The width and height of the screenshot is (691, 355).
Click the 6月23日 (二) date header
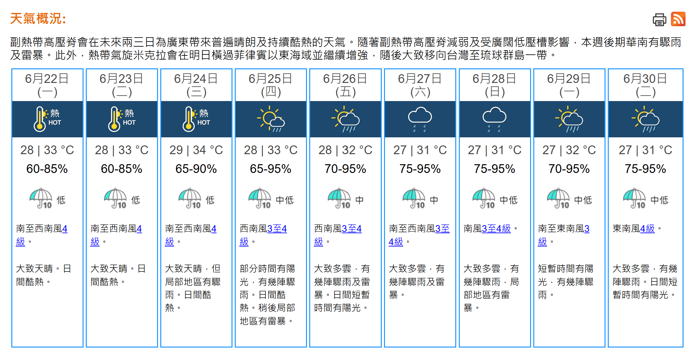[x=122, y=85]
